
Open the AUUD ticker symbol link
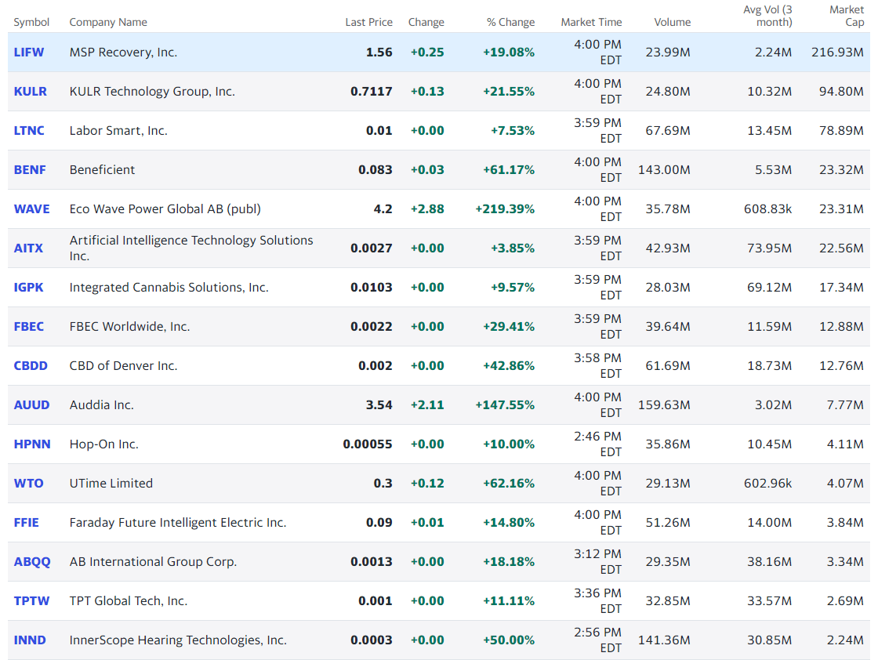[x=32, y=404]
